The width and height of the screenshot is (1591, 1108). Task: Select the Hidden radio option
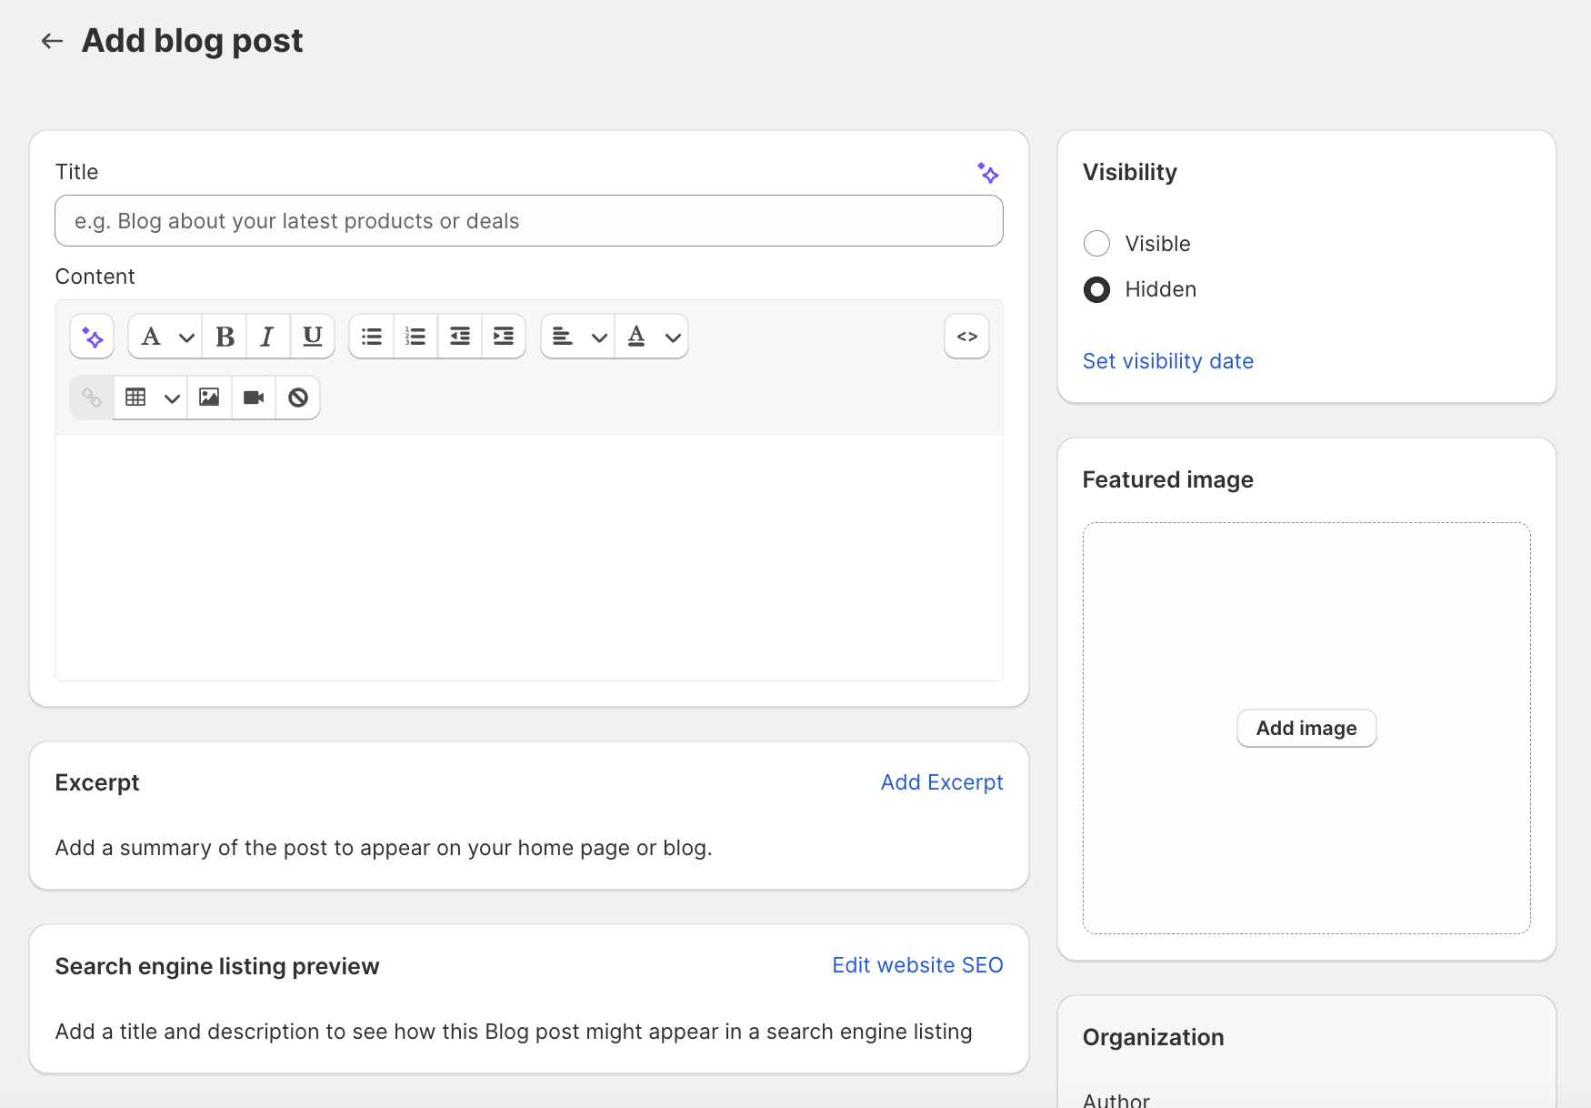click(x=1097, y=289)
